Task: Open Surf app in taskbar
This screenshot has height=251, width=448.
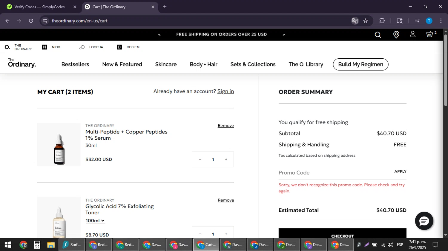Action: (x=71, y=245)
